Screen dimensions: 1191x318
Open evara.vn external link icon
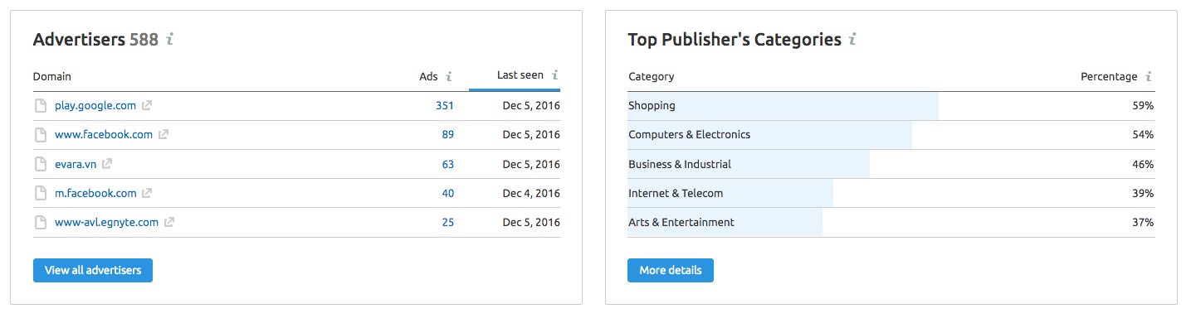[x=107, y=164]
